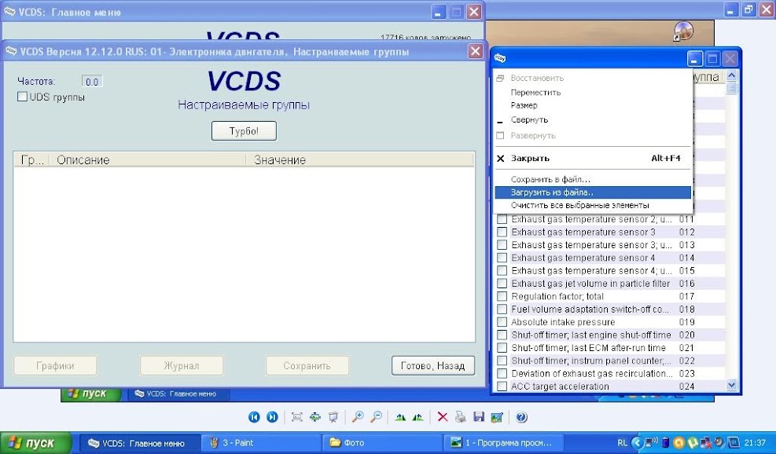Click Shut-off timer; last ECM after-run time
The height and width of the screenshot is (454, 776).
coord(588,348)
